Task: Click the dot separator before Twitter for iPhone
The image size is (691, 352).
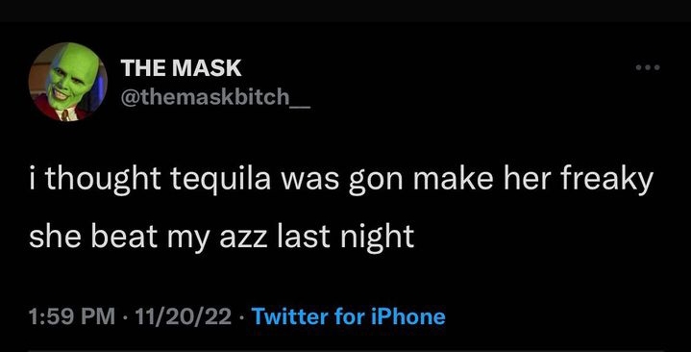Action: click(241, 316)
